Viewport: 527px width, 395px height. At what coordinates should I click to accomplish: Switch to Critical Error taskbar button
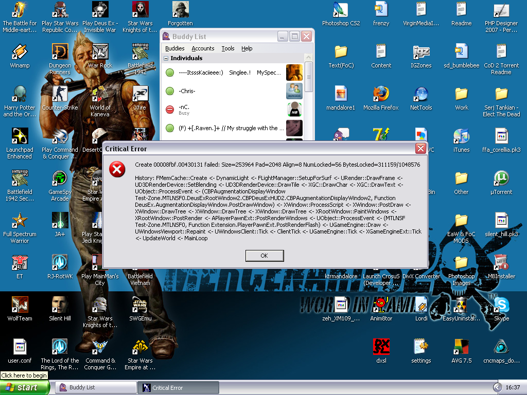click(178, 388)
